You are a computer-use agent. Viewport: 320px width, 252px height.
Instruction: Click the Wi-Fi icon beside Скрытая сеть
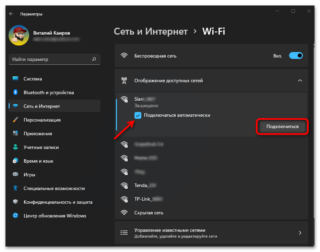(124, 213)
